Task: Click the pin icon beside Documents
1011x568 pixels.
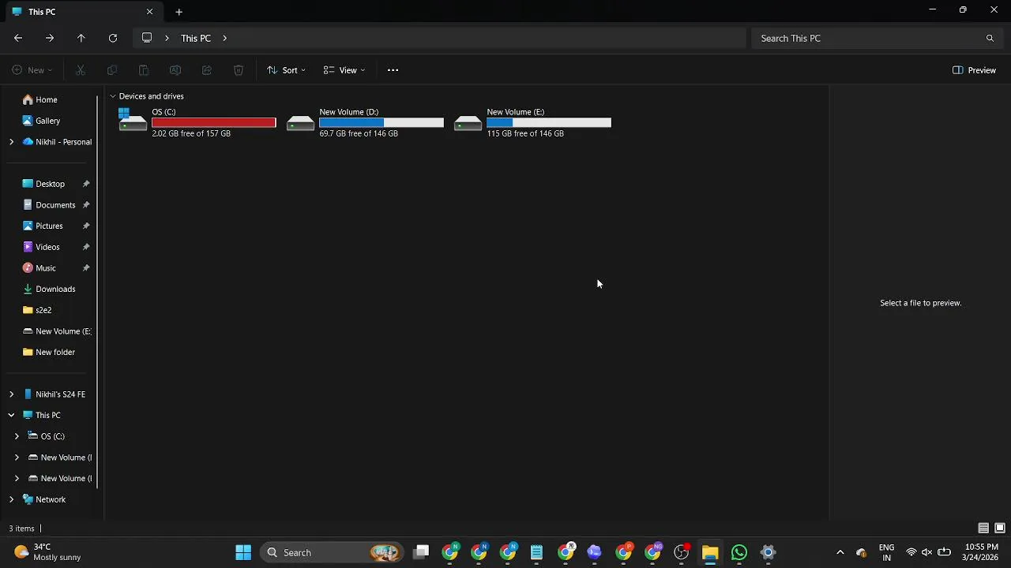Action: pyautogui.click(x=86, y=205)
